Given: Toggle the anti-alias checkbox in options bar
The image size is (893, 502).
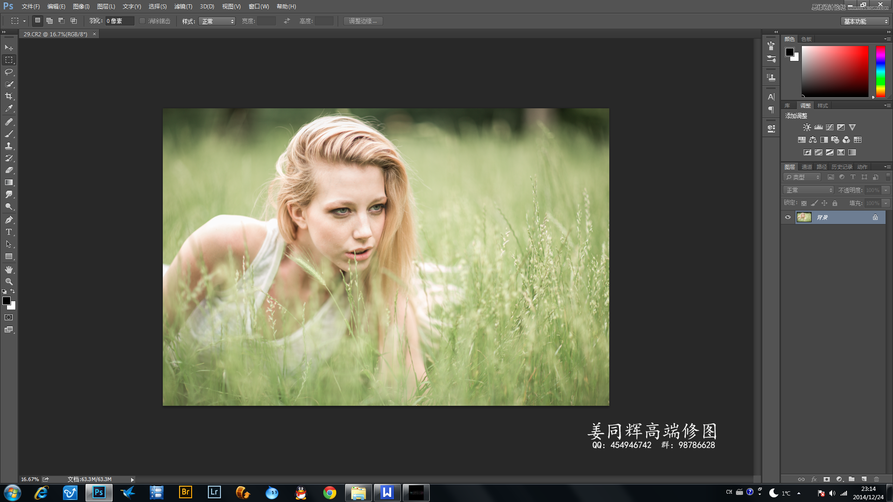Looking at the screenshot, I should point(142,21).
